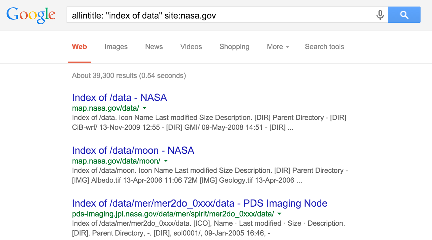The width and height of the screenshot is (432, 240).
Task: Select the Web tab
Action: 79,47
